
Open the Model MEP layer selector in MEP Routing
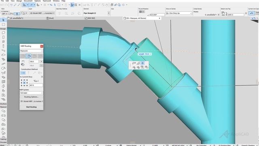[32, 101]
